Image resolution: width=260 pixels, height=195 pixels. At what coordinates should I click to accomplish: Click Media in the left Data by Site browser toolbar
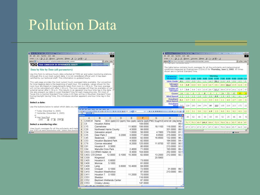67,59
